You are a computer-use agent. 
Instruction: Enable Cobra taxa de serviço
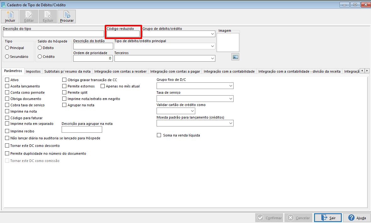tap(7, 105)
